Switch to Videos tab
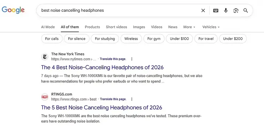264x130 pixels. click(x=157, y=27)
